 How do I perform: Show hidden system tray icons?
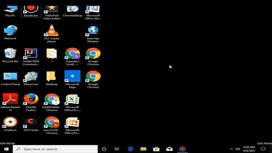(231, 149)
